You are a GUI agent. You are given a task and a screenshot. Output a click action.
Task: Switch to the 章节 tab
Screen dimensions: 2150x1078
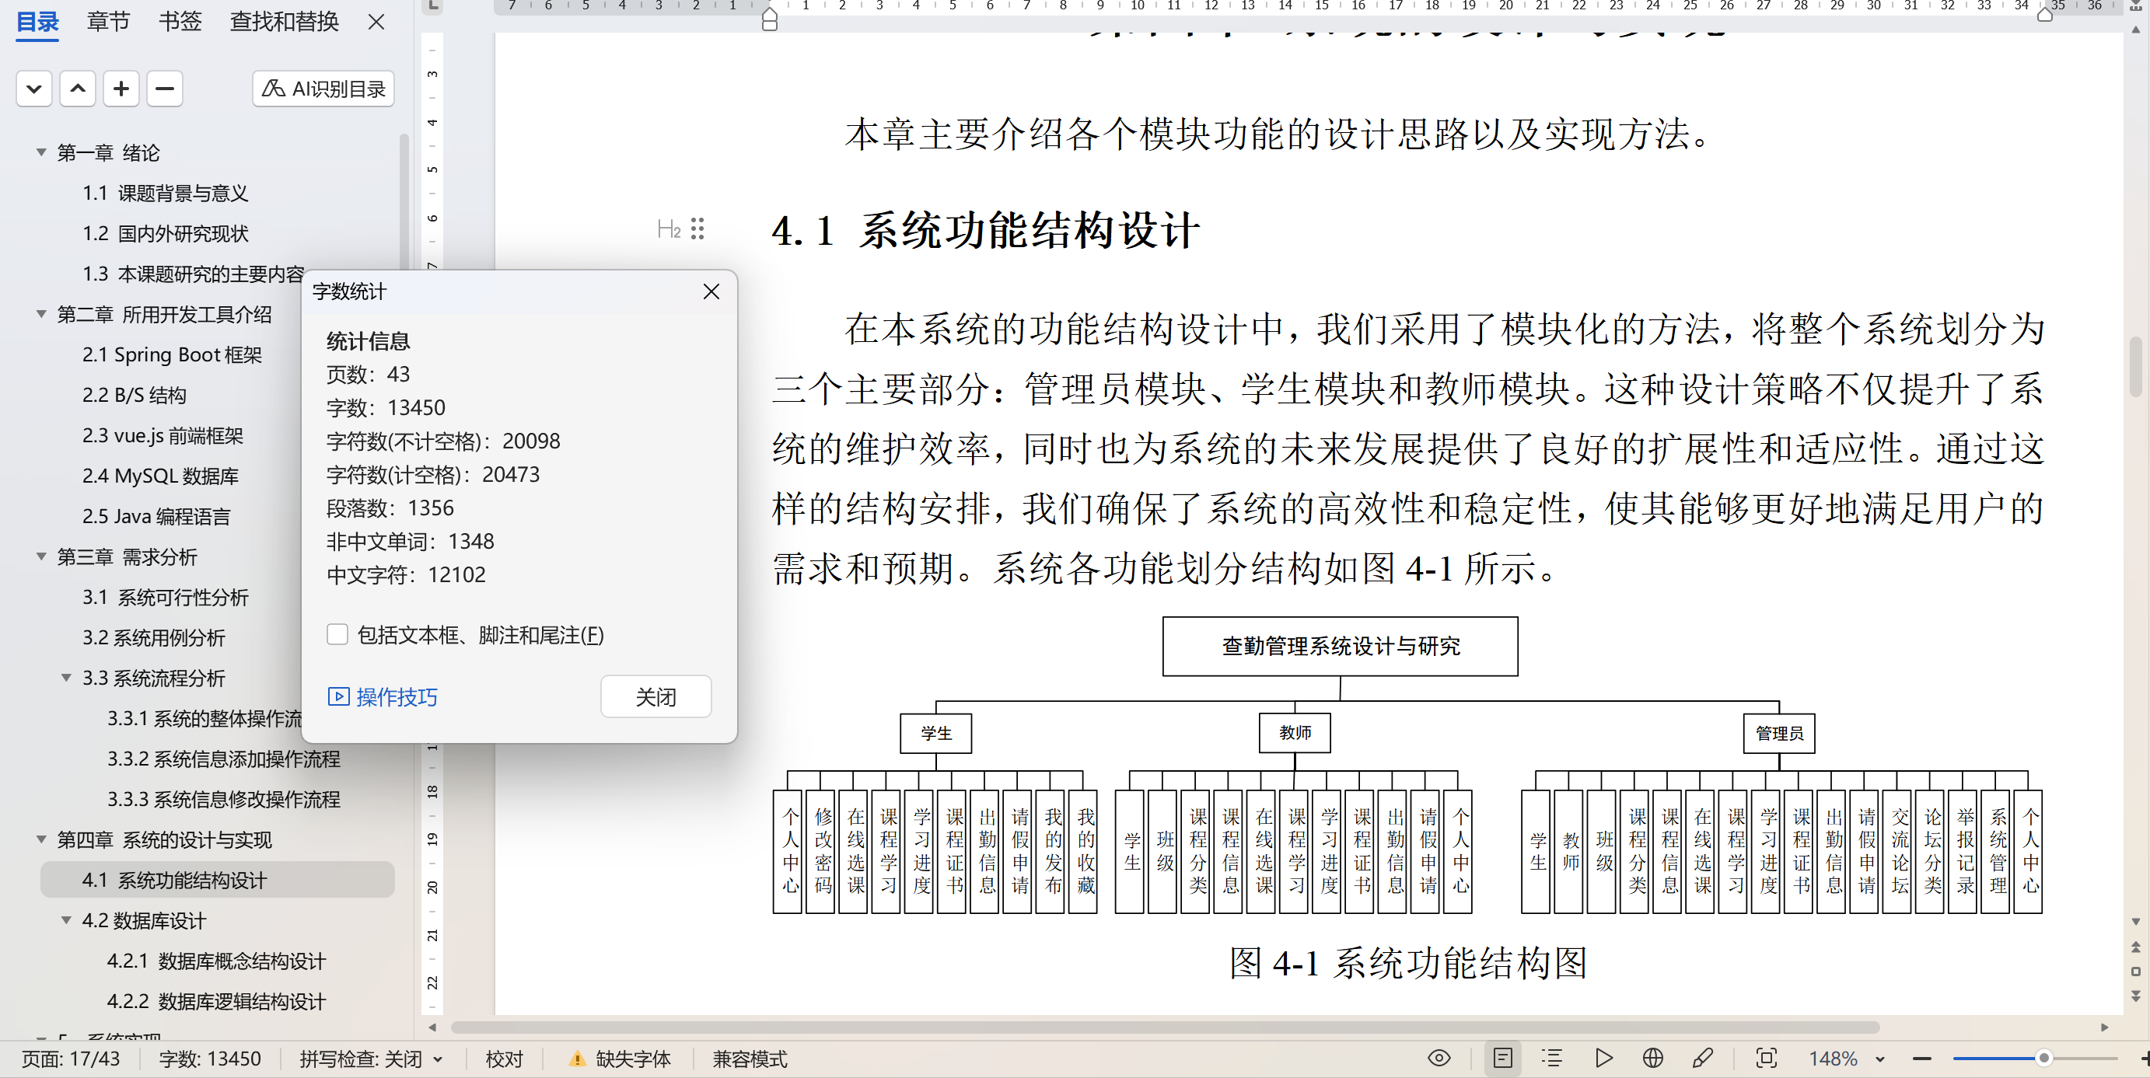click(109, 22)
